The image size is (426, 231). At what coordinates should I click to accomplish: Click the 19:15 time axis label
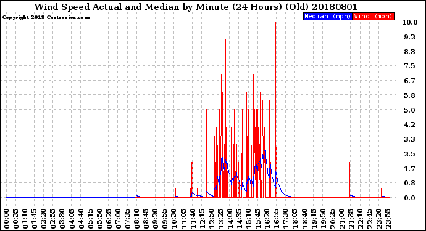point(313,219)
